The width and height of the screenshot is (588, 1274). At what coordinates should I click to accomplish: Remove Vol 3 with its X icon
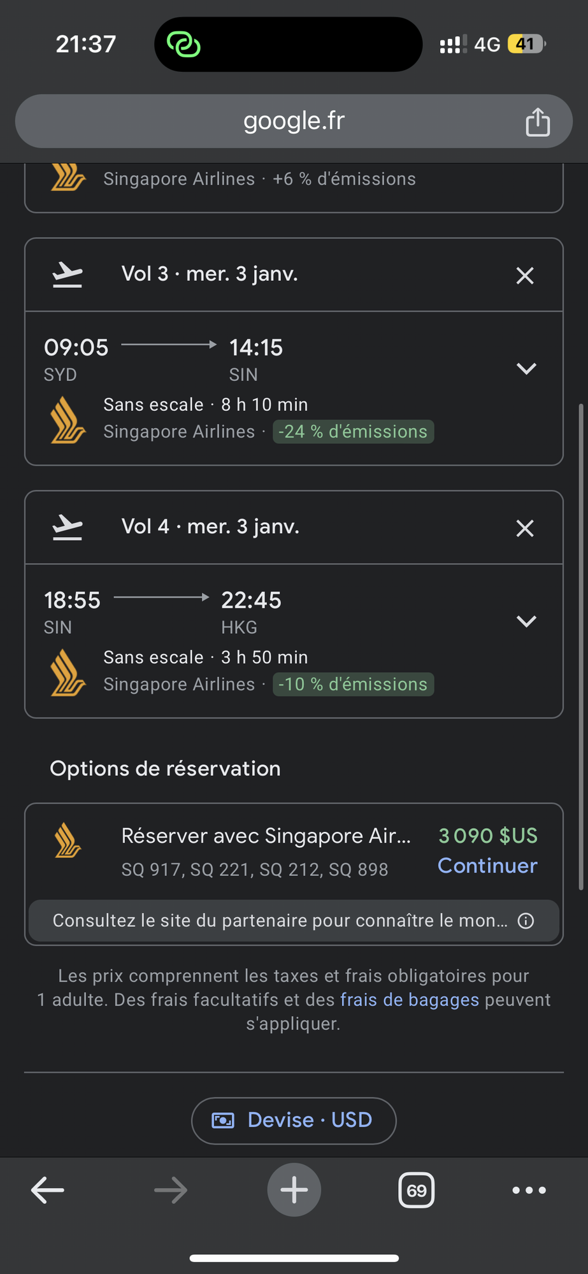(525, 276)
